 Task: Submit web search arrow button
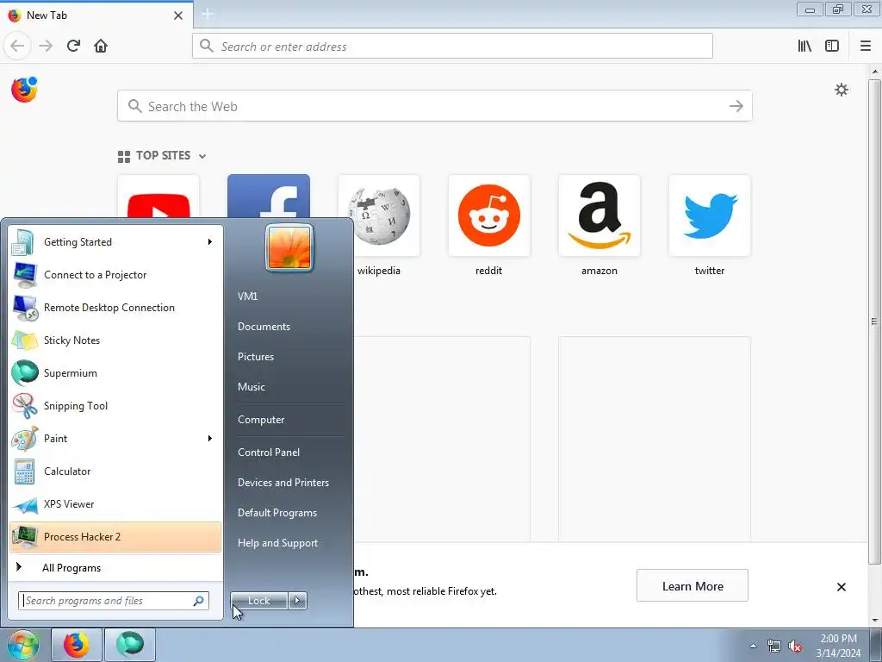click(736, 106)
